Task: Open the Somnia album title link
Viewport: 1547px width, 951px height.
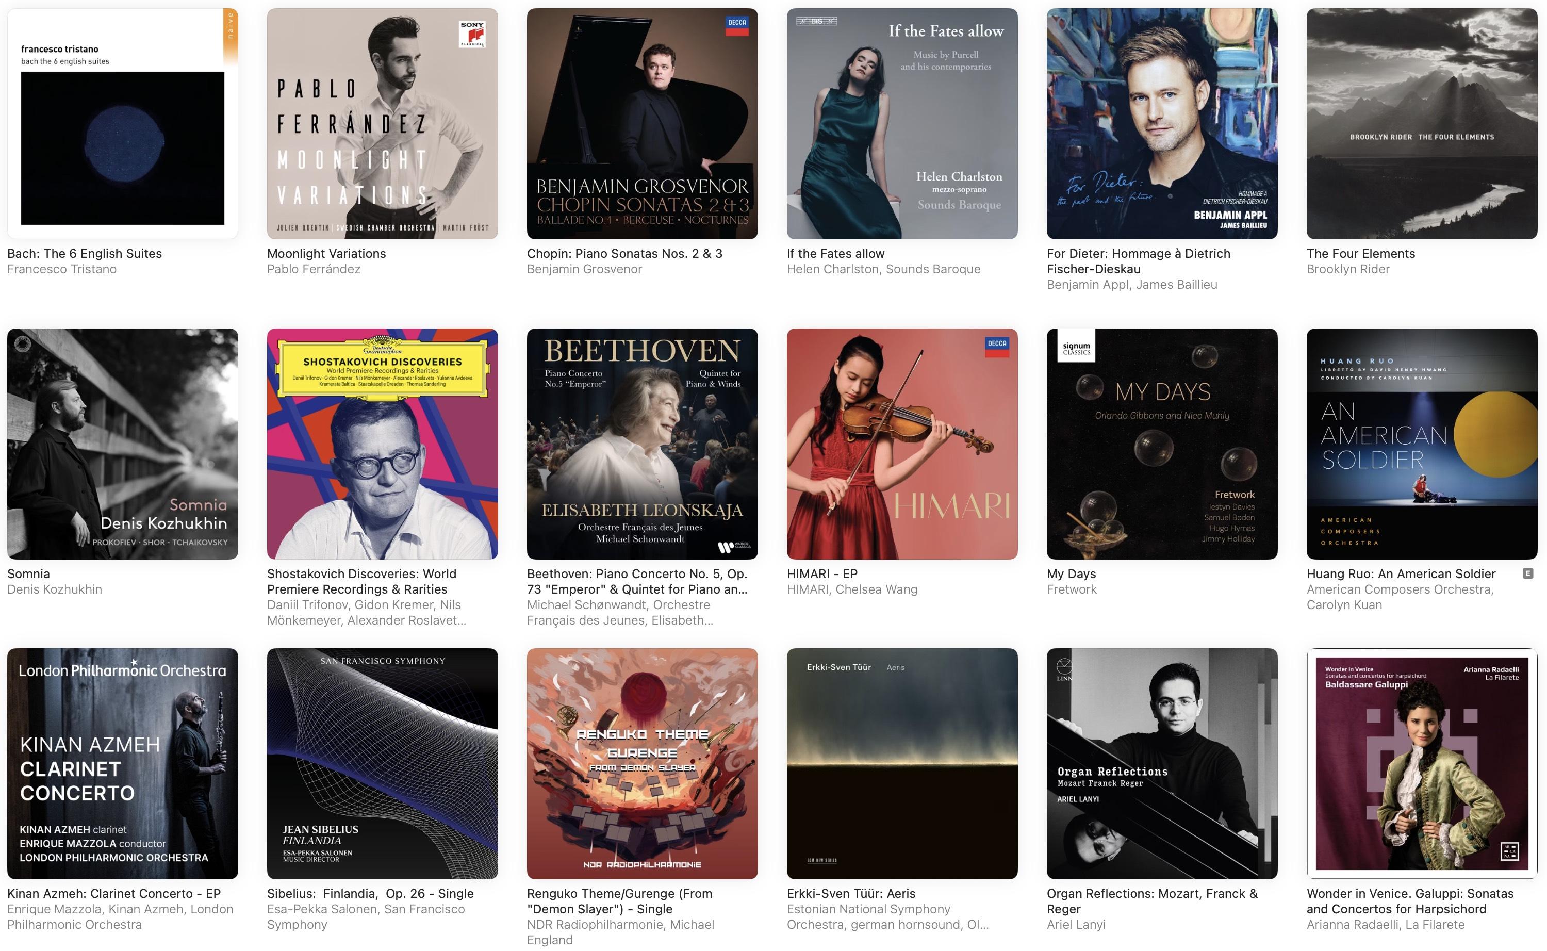Action: (x=28, y=573)
